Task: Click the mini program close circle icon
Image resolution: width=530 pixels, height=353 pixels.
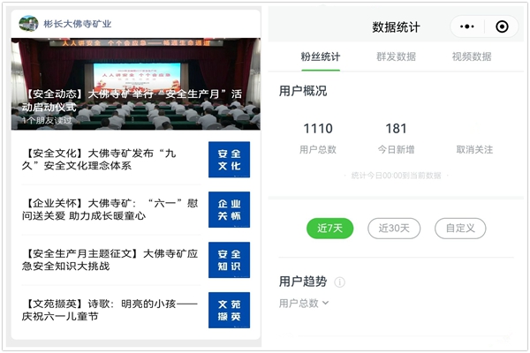Action: pyautogui.click(x=502, y=26)
